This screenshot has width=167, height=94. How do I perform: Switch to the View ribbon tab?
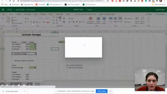pyautogui.click(x=51, y=14)
